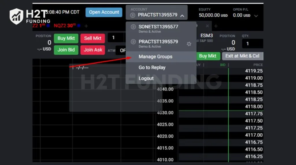Click the 4119.00 price row

pyautogui.click(x=221, y=78)
